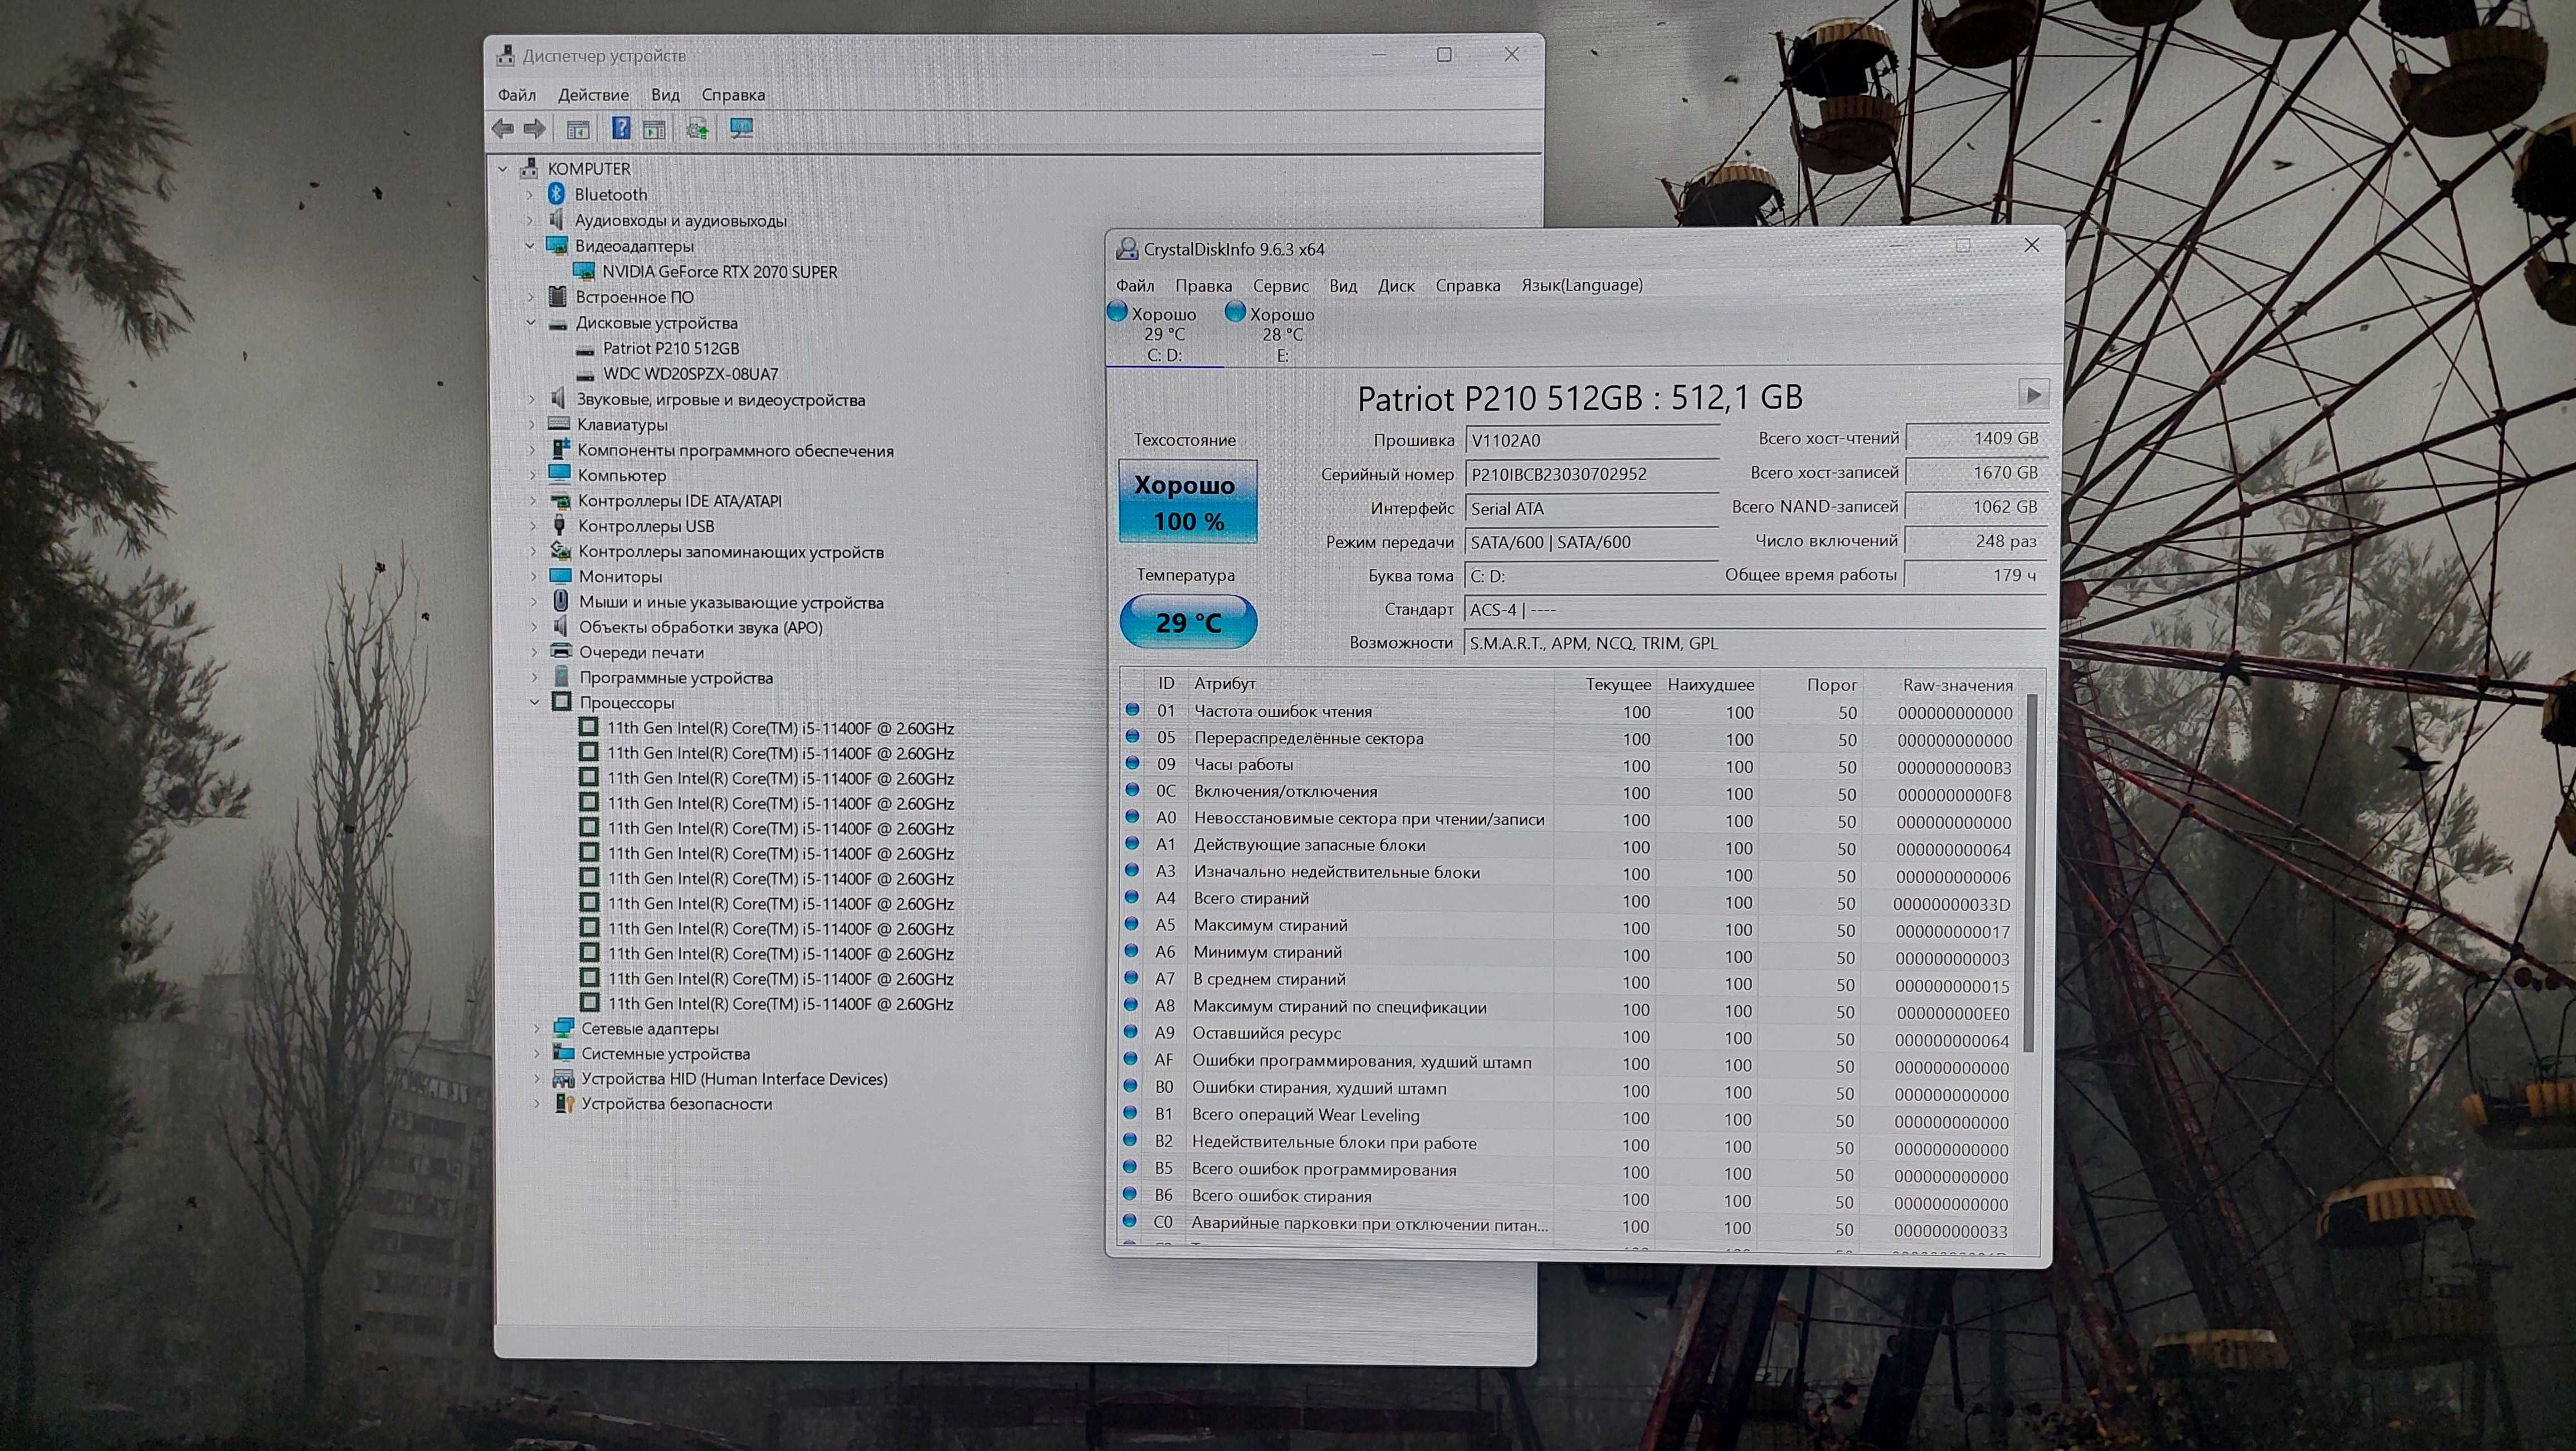Select Patriot P210 512GB disk in Device Manager
Image resolution: width=2576 pixels, height=1451 pixels.
tap(671, 348)
